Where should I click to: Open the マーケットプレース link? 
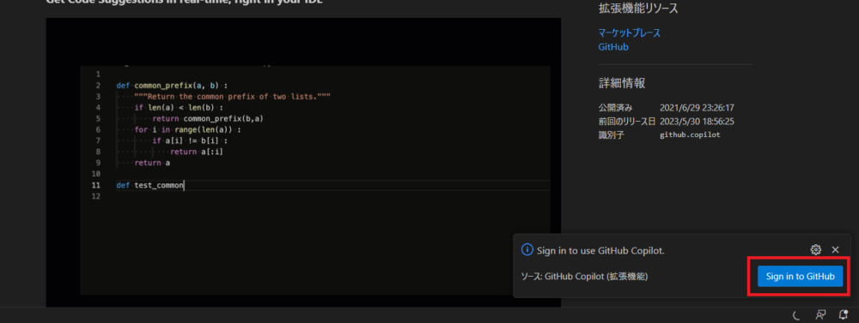click(629, 33)
